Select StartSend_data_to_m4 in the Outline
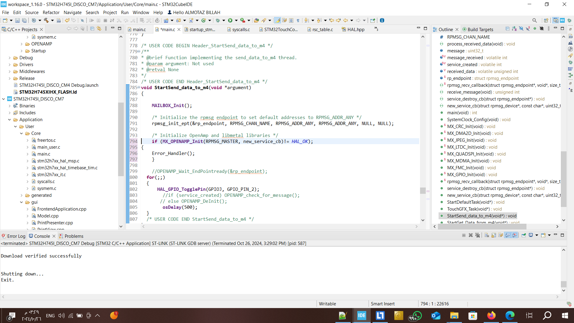The height and width of the screenshot is (323, 574). [481, 216]
